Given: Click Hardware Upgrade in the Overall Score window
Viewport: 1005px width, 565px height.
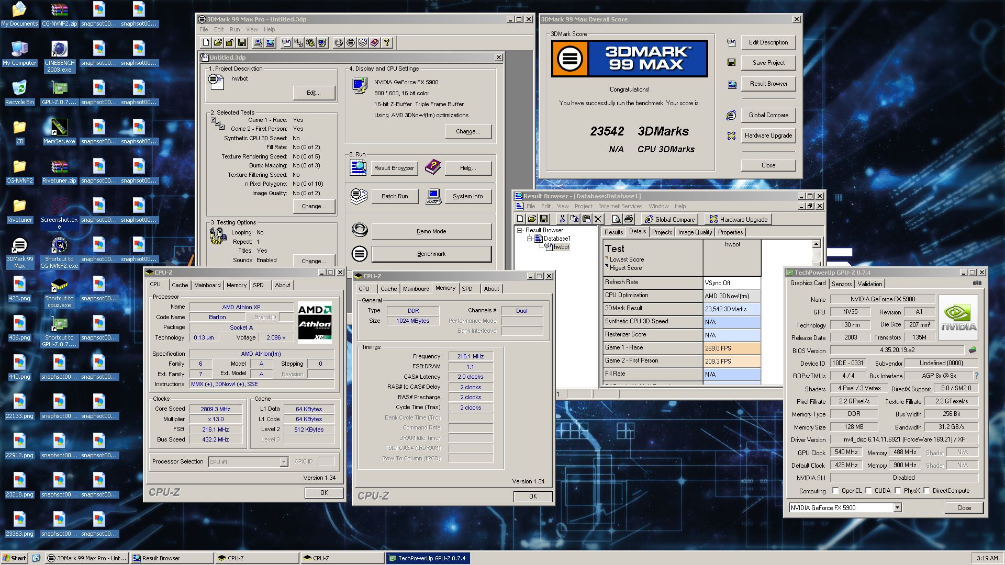Looking at the screenshot, I should [x=768, y=135].
